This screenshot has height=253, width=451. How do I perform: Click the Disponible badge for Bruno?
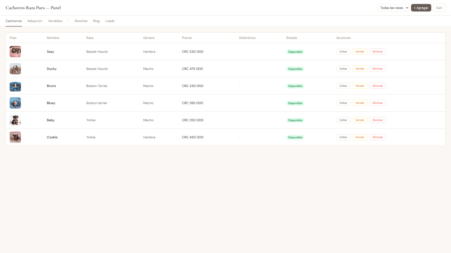(295, 86)
